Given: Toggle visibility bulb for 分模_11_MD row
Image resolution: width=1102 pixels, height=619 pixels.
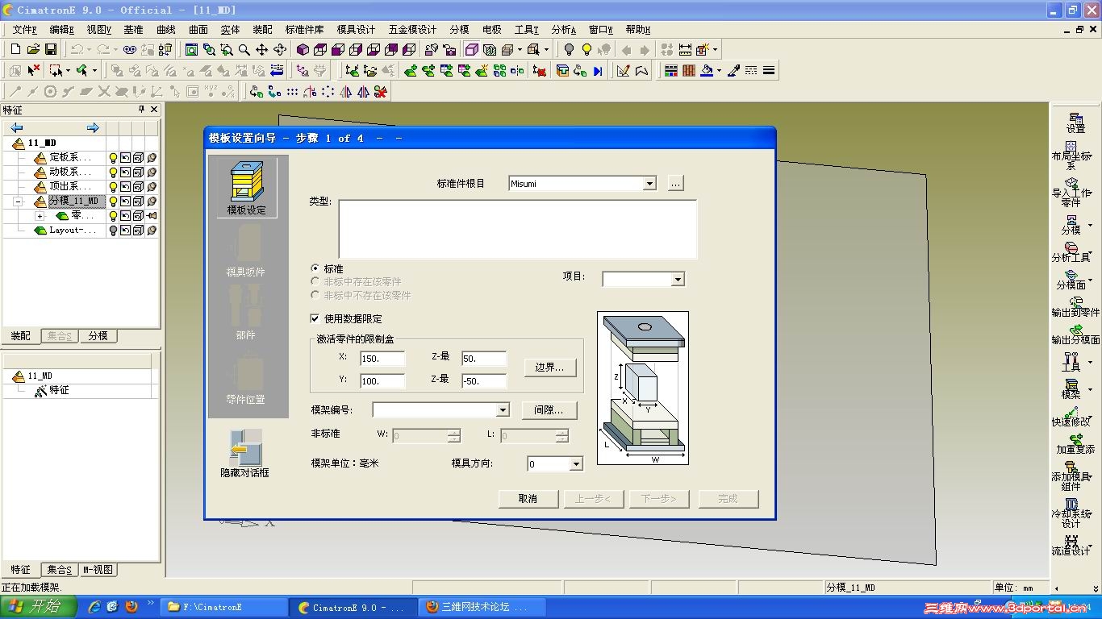Looking at the screenshot, I should pyautogui.click(x=113, y=201).
